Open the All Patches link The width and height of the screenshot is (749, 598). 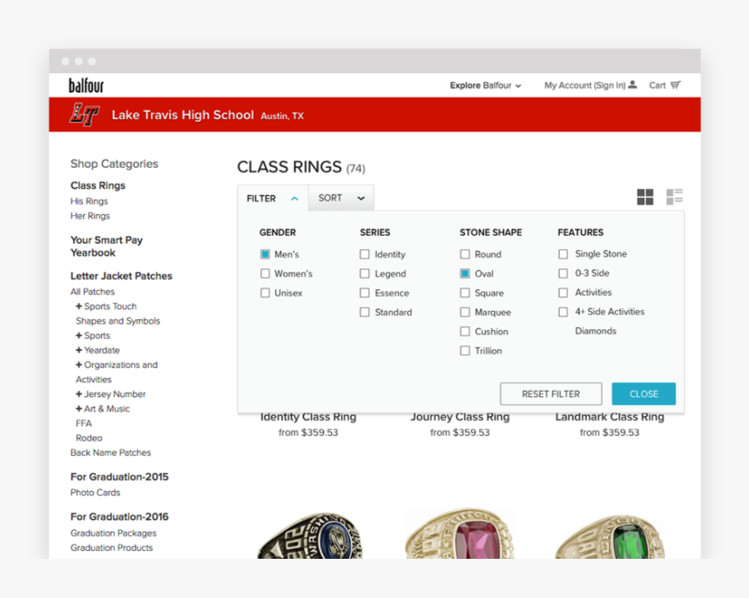92,292
